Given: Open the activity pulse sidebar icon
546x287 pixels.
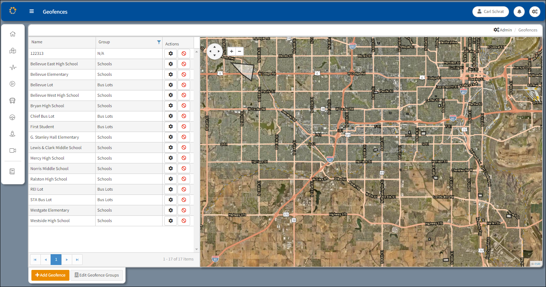Looking at the screenshot, I should [x=13, y=67].
